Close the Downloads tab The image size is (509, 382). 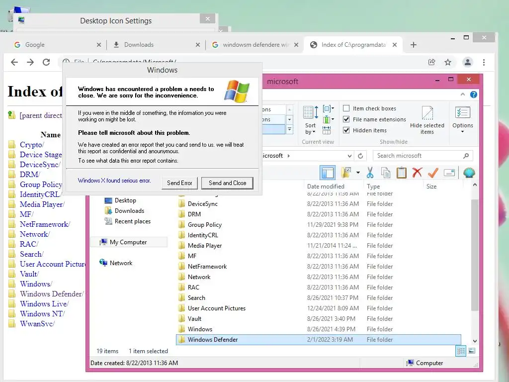[x=198, y=45]
